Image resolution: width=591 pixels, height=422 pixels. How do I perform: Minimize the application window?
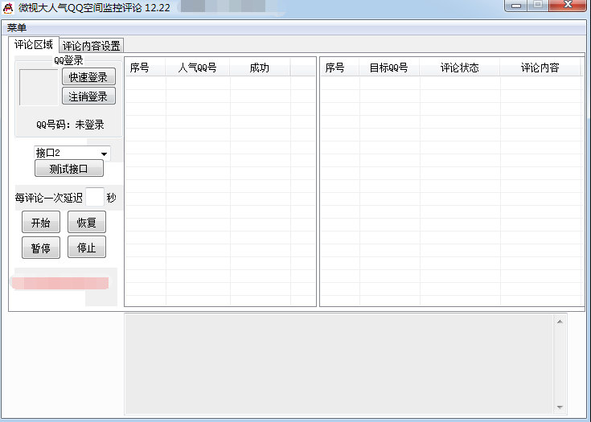(516, 6)
